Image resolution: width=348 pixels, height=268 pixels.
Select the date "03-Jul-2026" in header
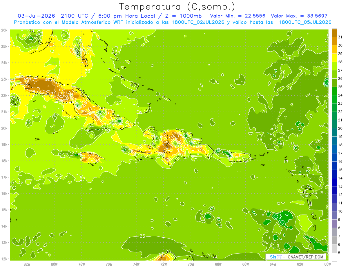pos(36,16)
